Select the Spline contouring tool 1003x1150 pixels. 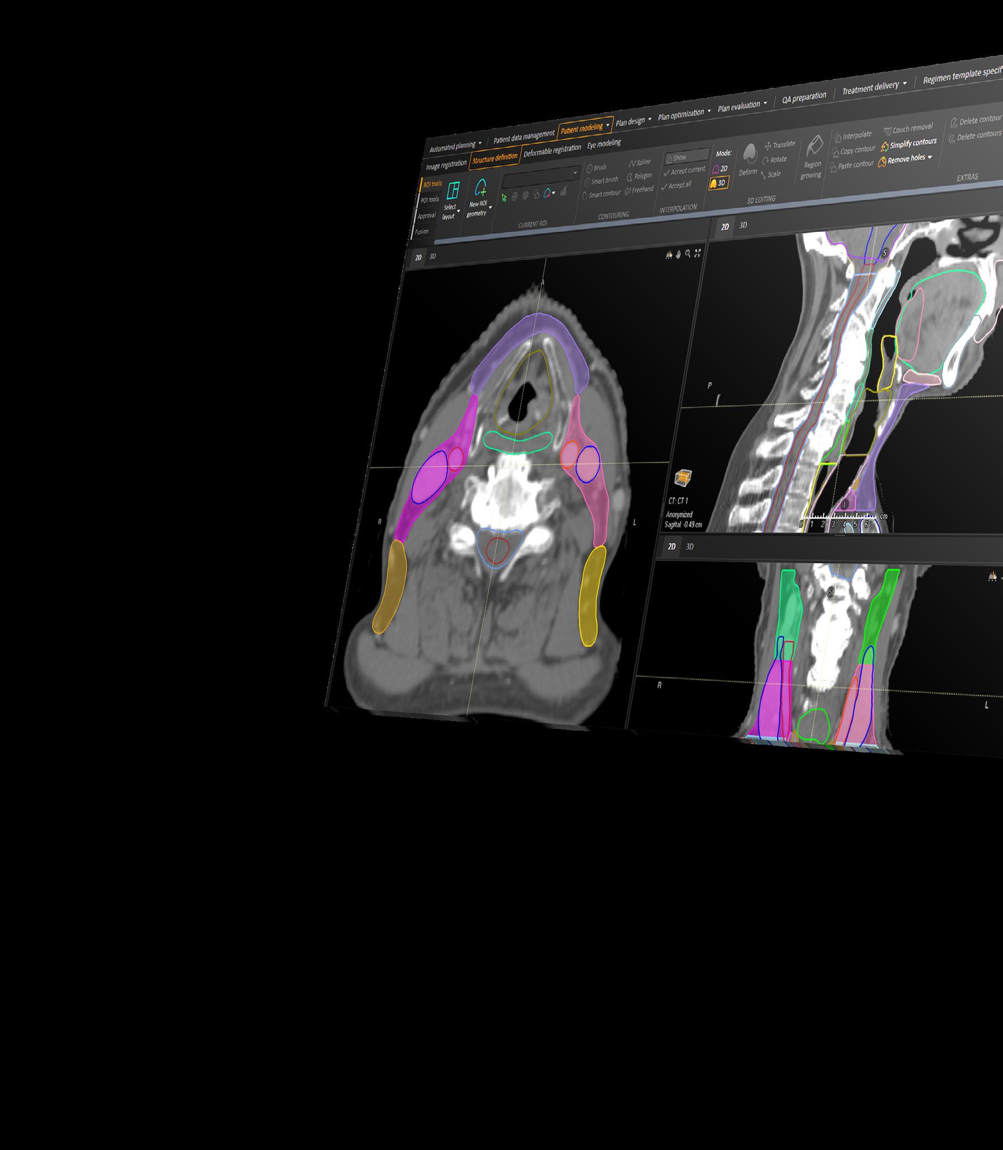640,162
